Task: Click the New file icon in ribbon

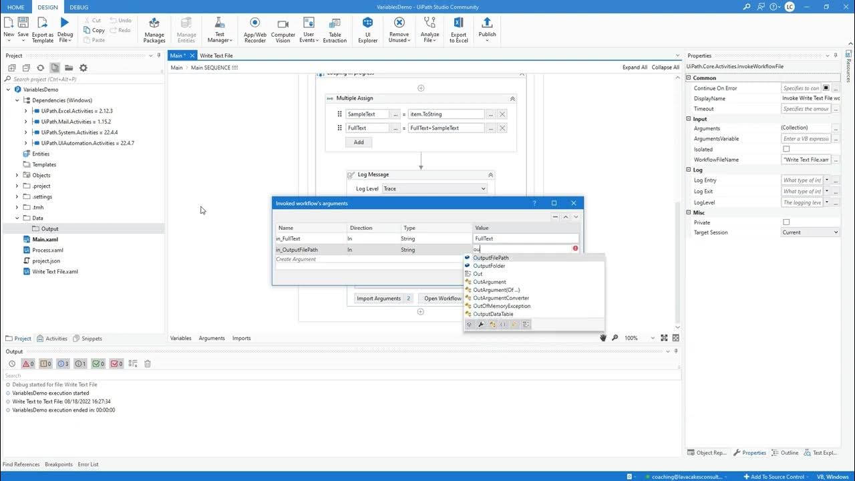Action: click(x=9, y=28)
